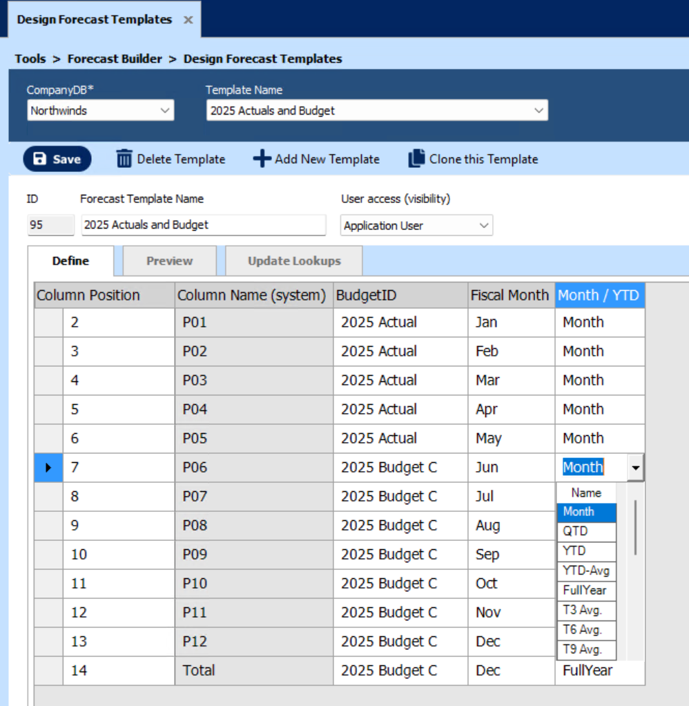Toggle the Month / YTD dropdown arrow on row 7
This screenshot has width=689, height=706.
tap(635, 468)
